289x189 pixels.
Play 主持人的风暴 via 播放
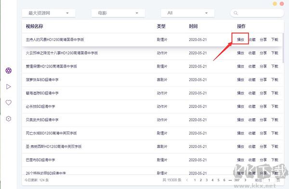pos(240,40)
